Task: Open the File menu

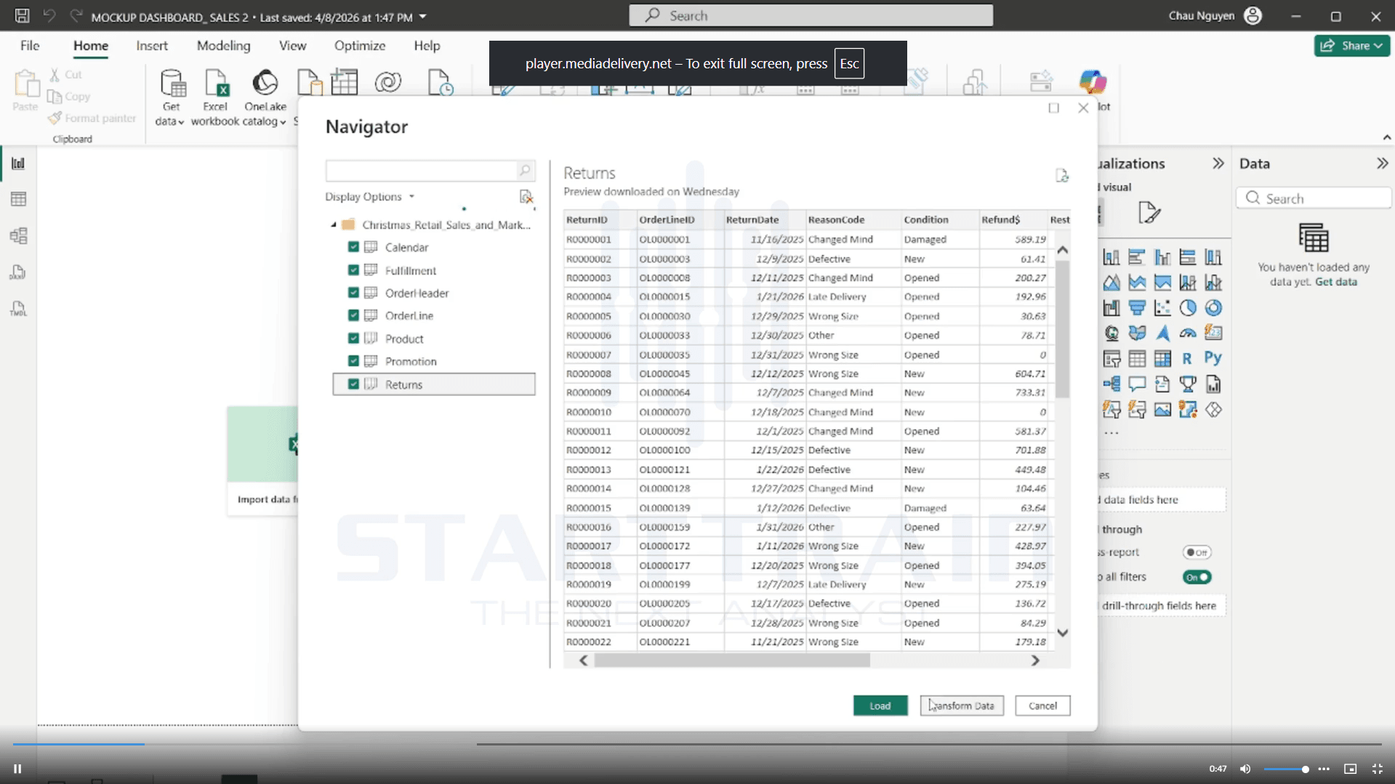Action: (x=30, y=45)
